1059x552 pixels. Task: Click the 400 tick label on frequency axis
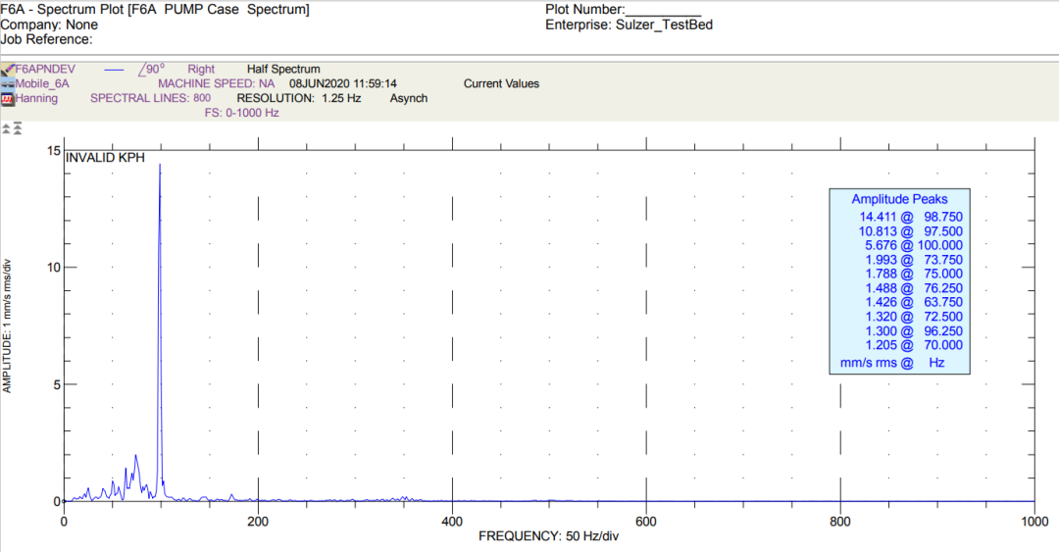click(452, 522)
